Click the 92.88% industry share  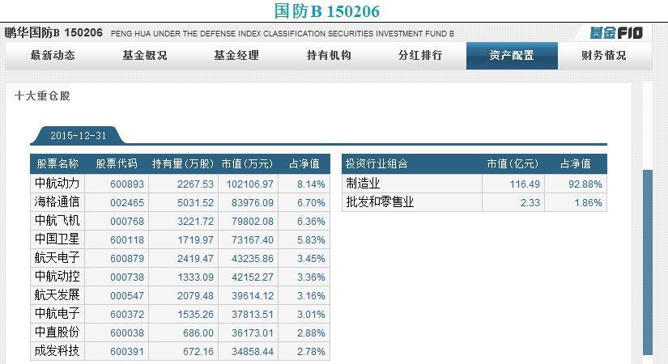pyautogui.click(x=585, y=184)
